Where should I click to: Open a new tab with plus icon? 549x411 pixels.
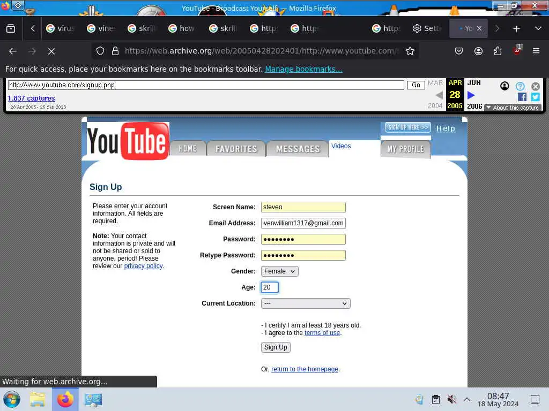tap(516, 29)
